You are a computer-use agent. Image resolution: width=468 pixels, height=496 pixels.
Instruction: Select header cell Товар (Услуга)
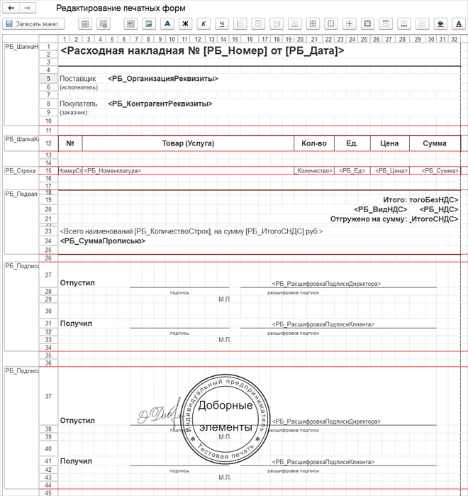188,143
